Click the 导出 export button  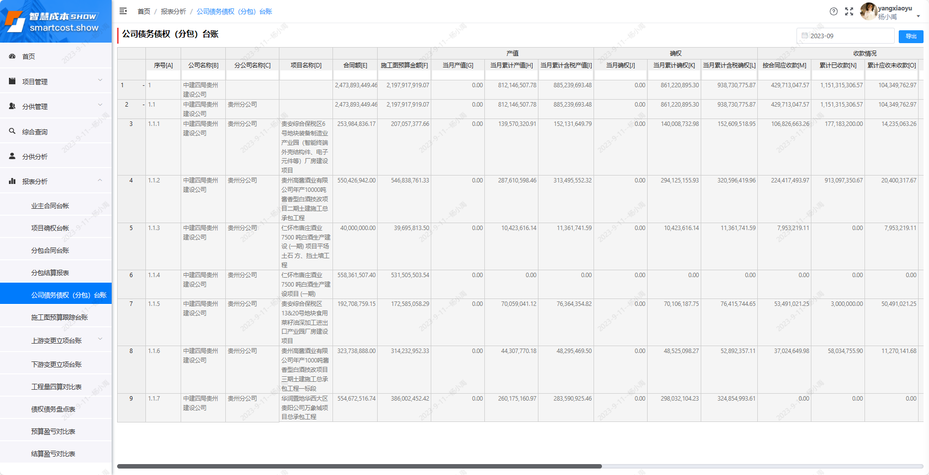[x=911, y=36]
